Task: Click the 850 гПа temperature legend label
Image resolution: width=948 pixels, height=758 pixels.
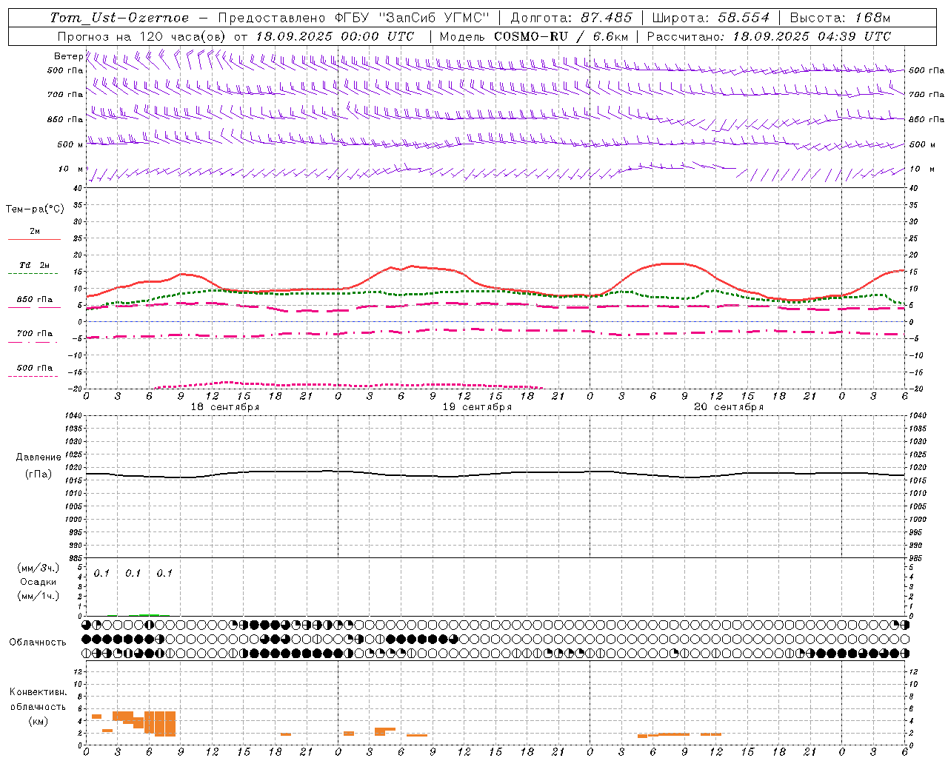Action: (35, 300)
